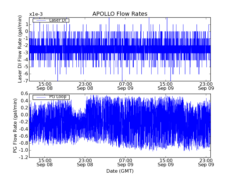Image resolution: width=234 pixels, height=175 pixels.
Task: Click the "PG Loop" legend entry
Action: 51,97
